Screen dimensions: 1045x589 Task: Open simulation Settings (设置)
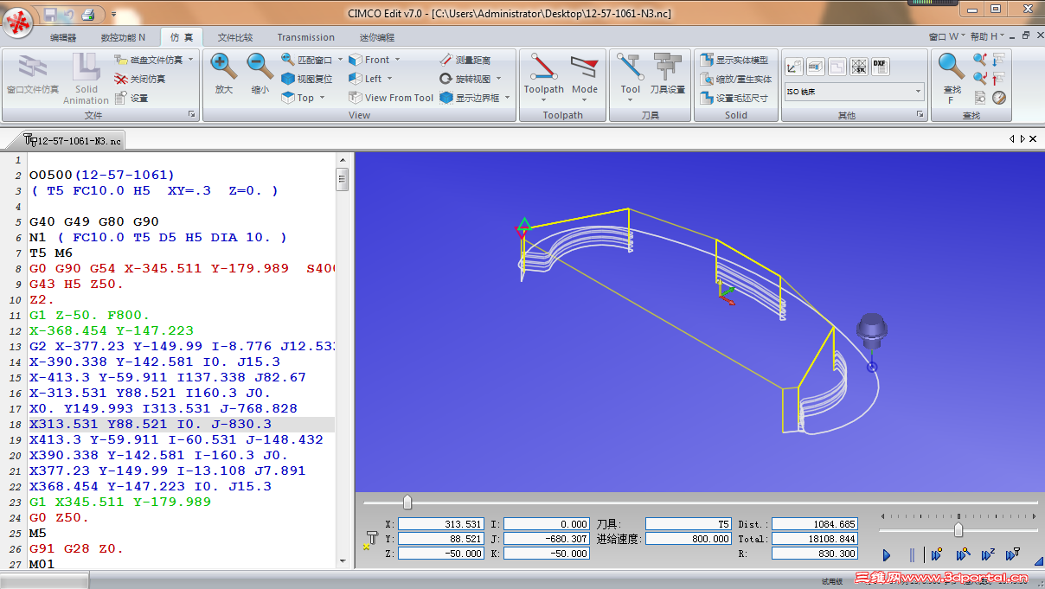(x=131, y=98)
